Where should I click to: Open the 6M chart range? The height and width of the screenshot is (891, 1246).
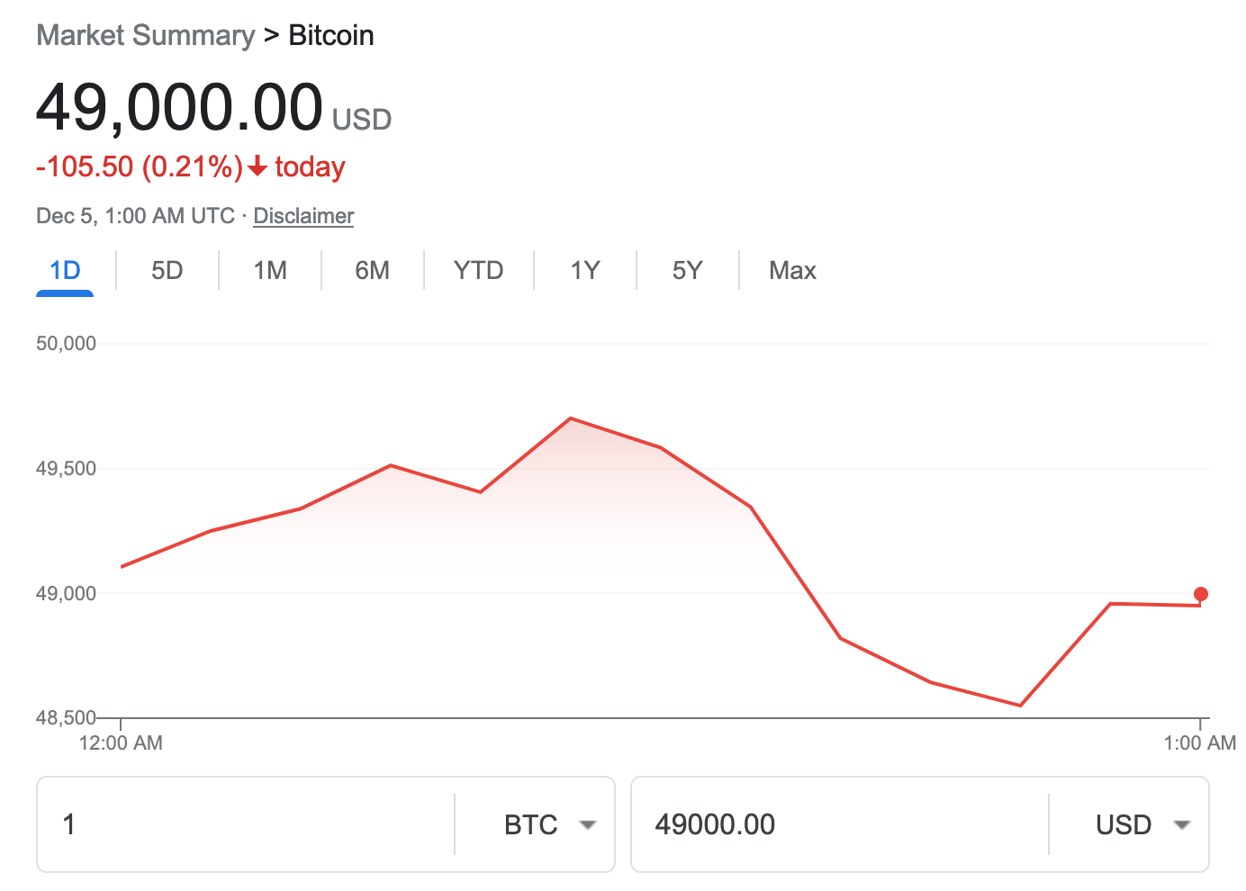372,271
